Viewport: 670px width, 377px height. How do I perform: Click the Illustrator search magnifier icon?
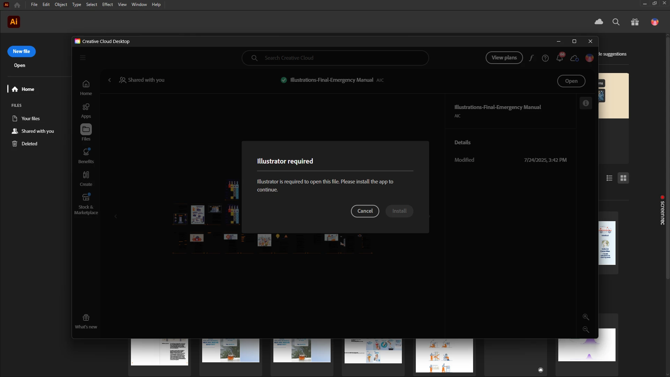point(616,22)
